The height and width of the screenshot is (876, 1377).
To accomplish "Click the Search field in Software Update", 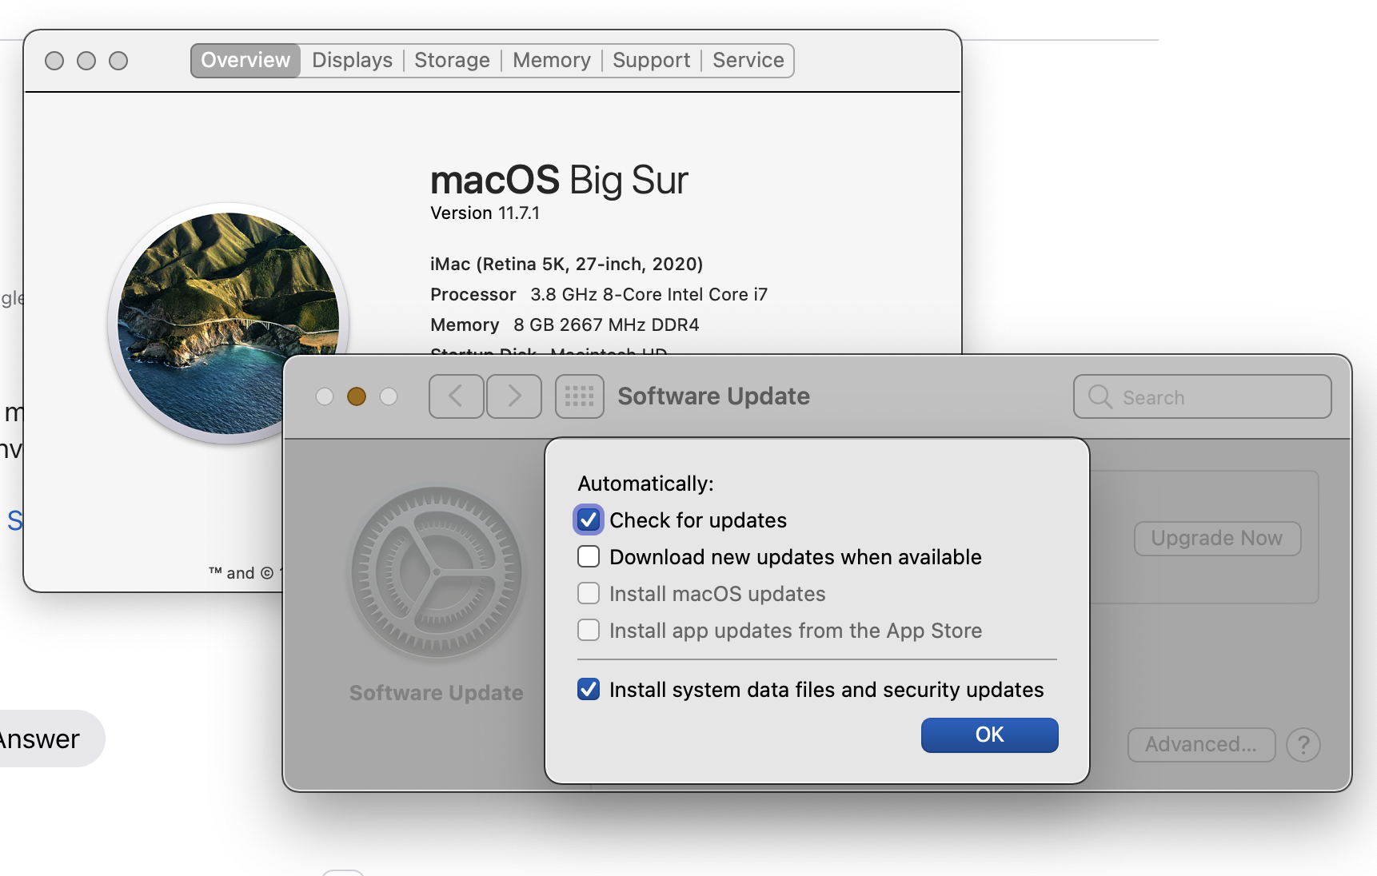I will [1203, 397].
